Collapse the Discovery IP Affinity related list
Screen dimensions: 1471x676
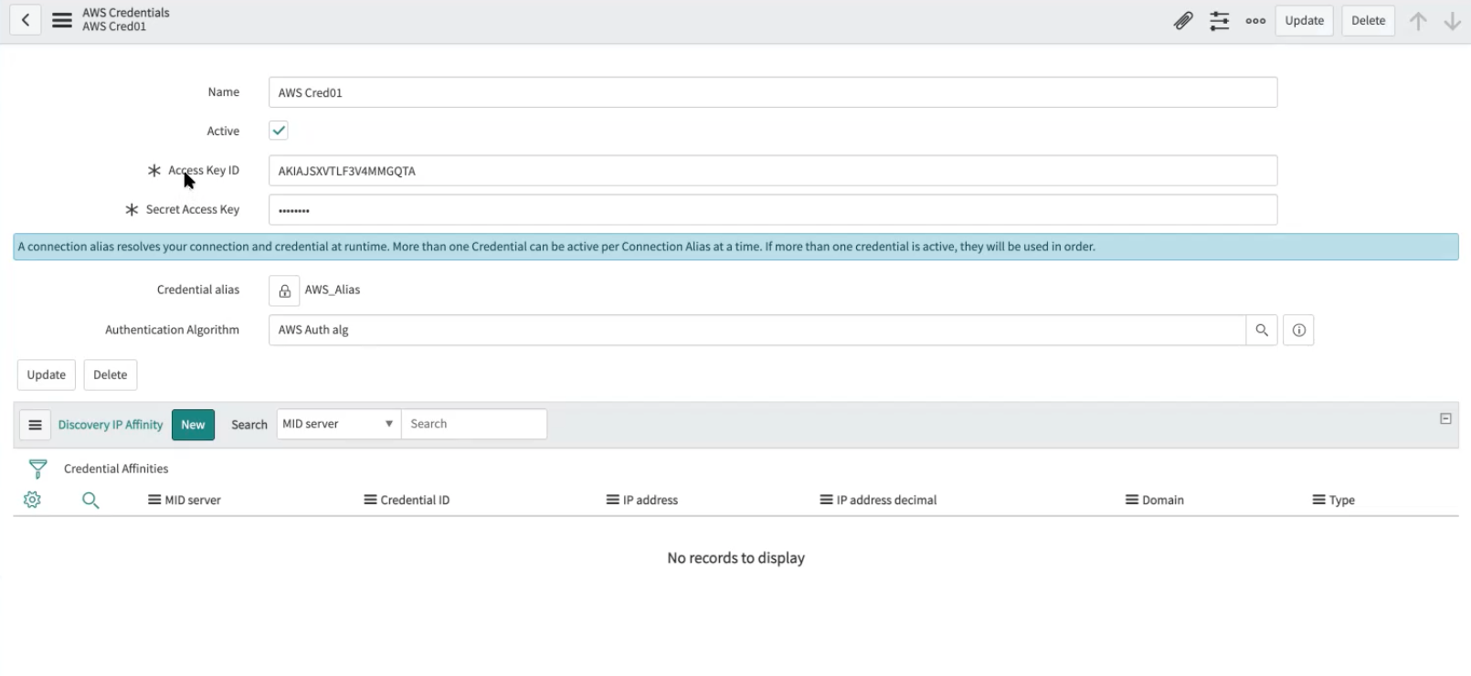click(1445, 418)
